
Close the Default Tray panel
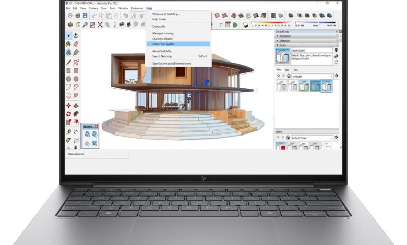tap(340, 32)
